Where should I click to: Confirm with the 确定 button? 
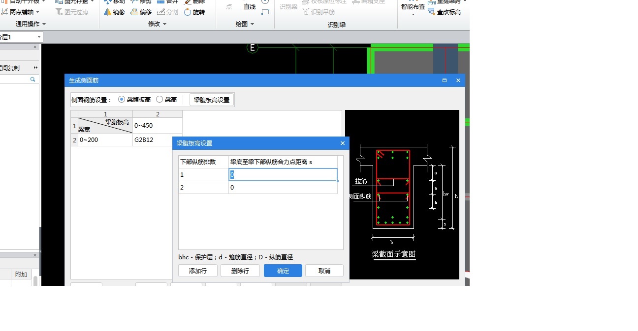[283, 271]
